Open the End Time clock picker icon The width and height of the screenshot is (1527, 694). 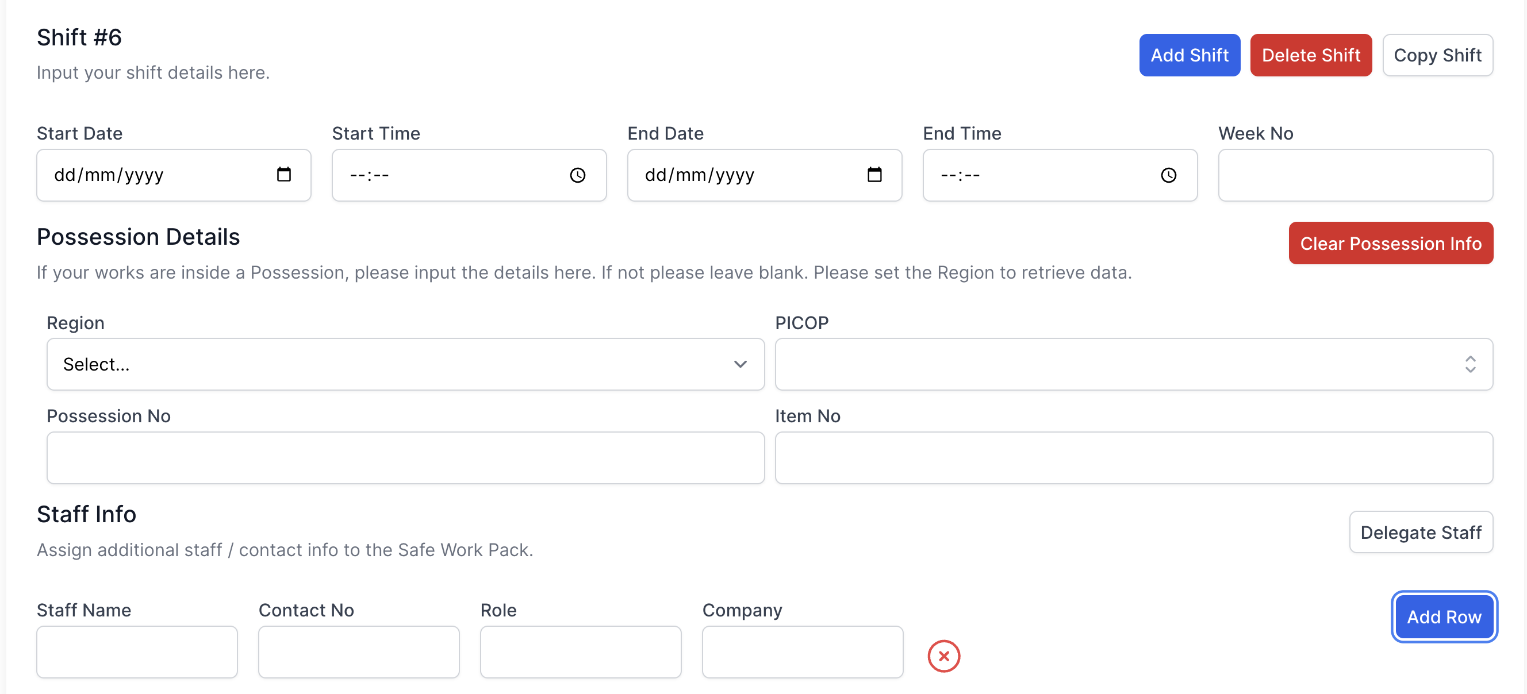point(1168,175)
